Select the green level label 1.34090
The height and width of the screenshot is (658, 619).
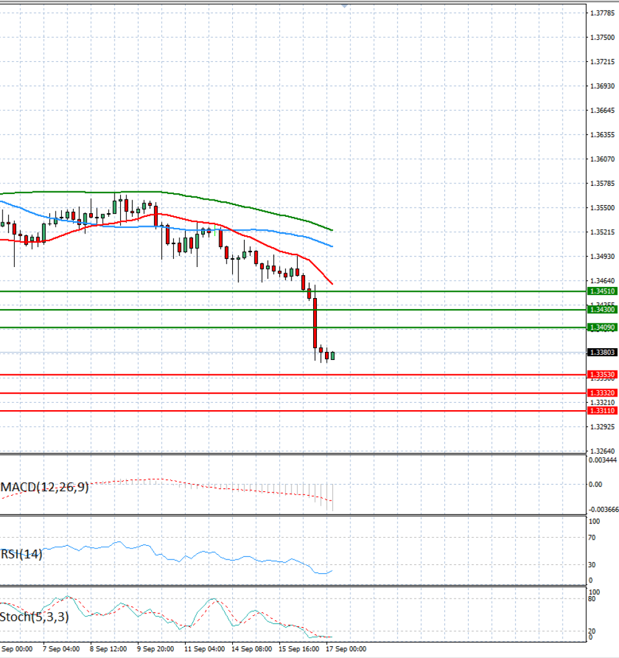(602, 327)
